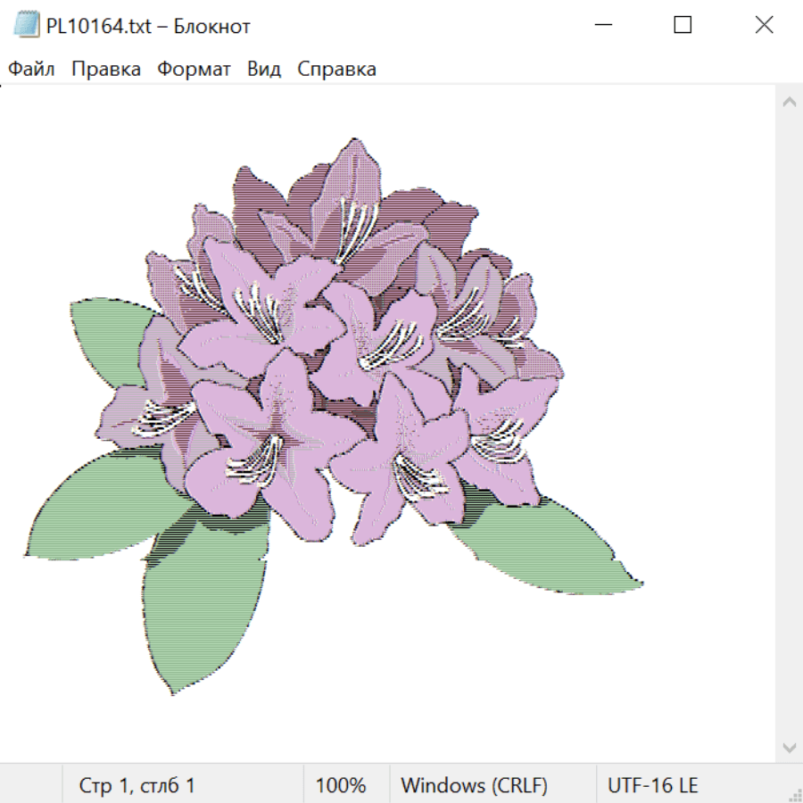
Task: Click the scroll down arrow
Action: click(789, 747)
